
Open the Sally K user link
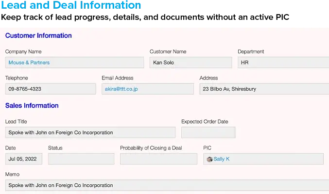tap(222, 159)
